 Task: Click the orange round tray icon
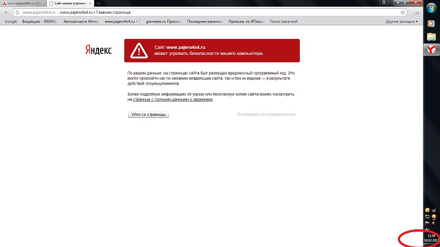[434, 216]
